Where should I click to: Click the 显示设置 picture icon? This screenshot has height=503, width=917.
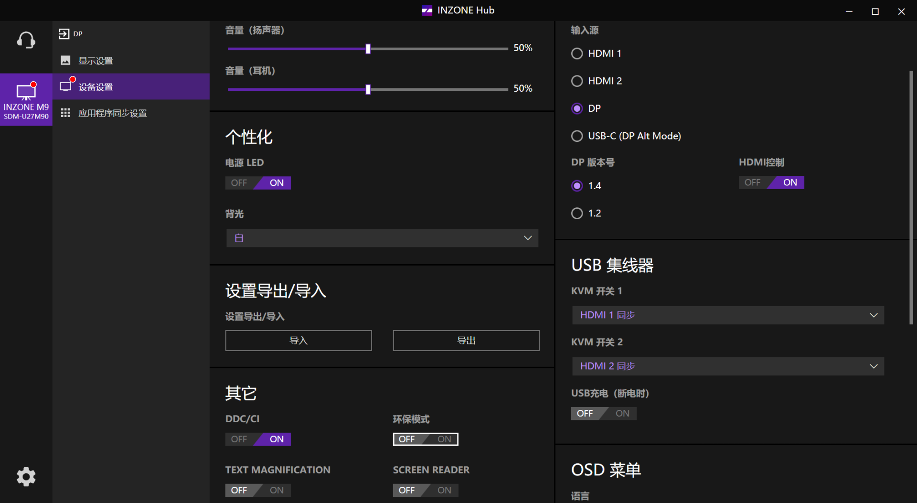(65, 60)
